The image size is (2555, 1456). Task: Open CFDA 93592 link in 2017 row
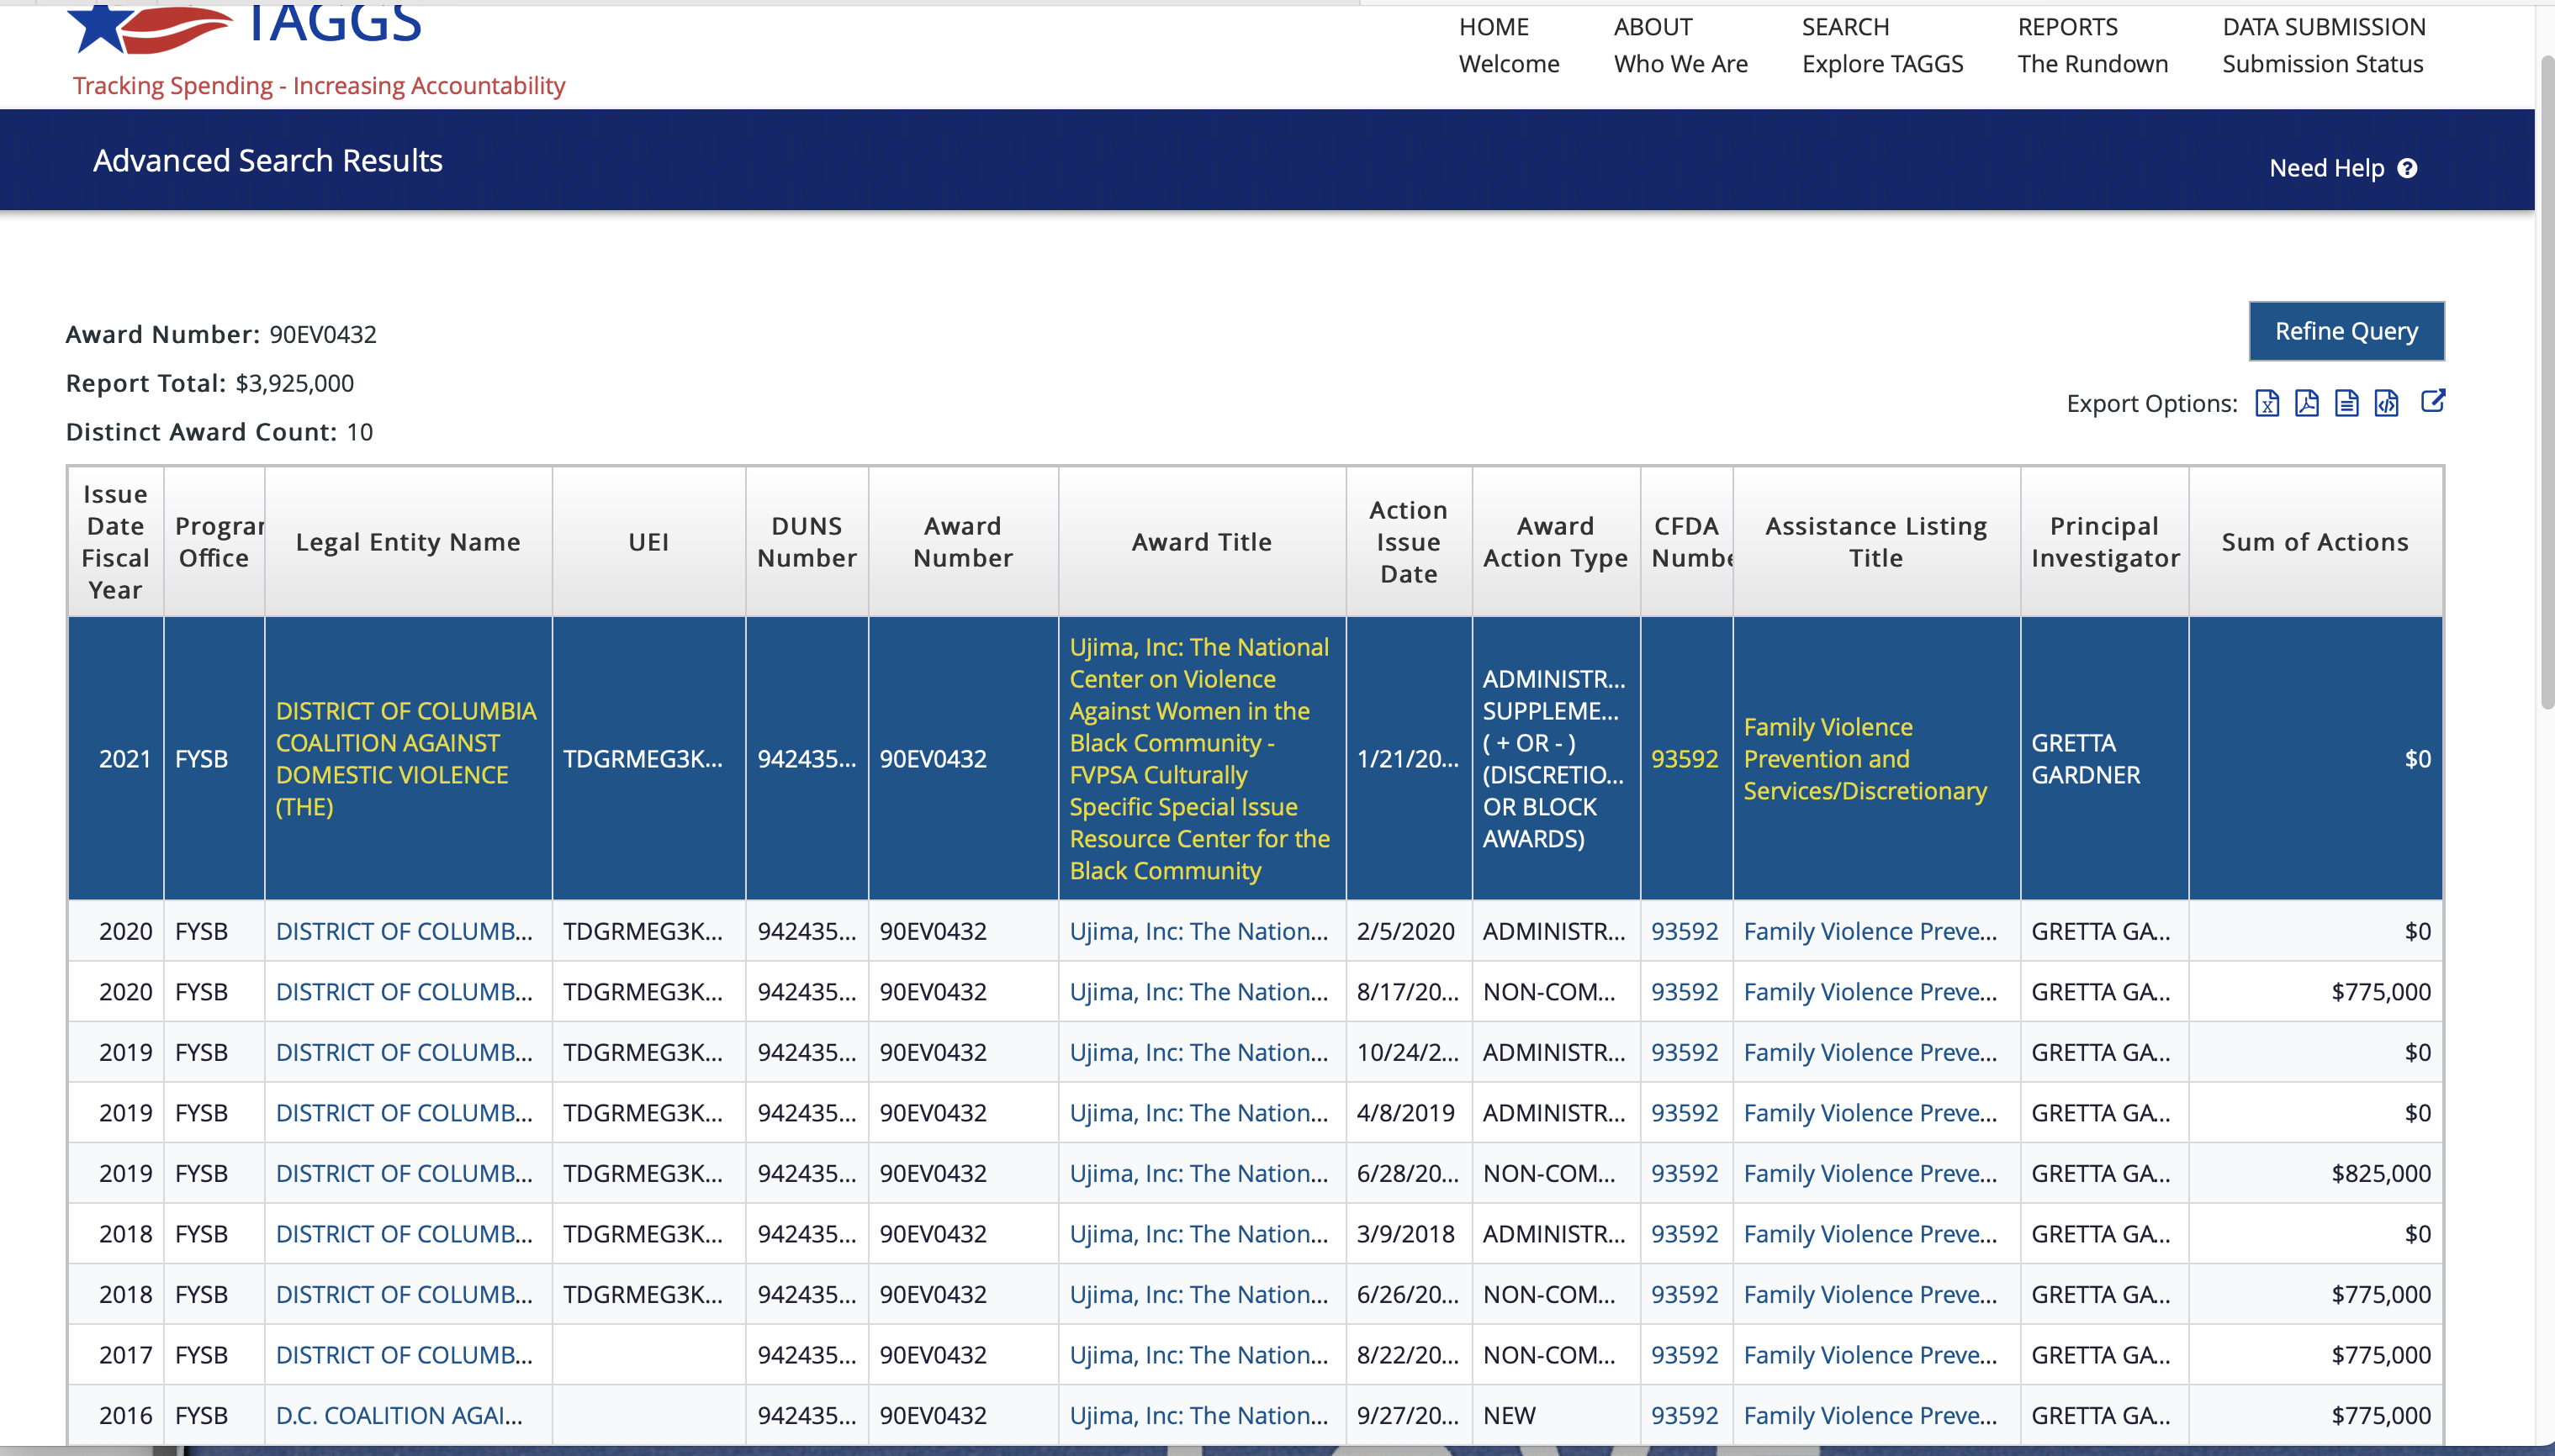1684,1355
